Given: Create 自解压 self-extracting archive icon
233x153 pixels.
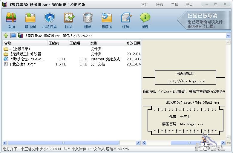Looking at the screenshot, I should click(x=107, y=18).
